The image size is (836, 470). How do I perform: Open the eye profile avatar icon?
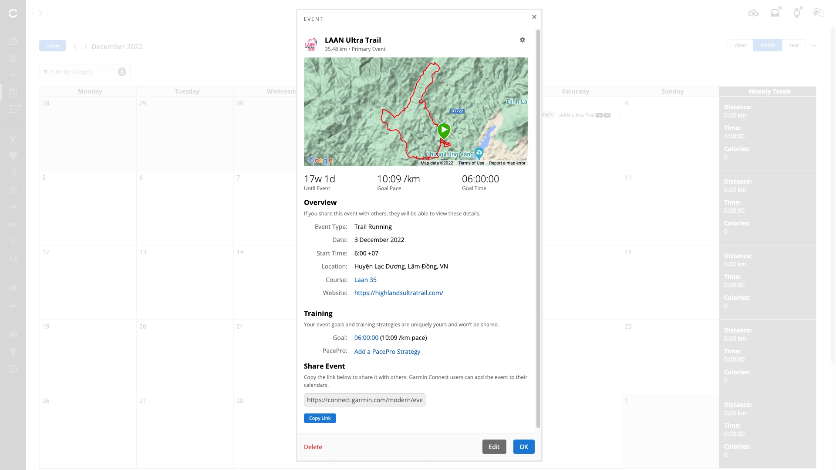(x=819, y=13)
